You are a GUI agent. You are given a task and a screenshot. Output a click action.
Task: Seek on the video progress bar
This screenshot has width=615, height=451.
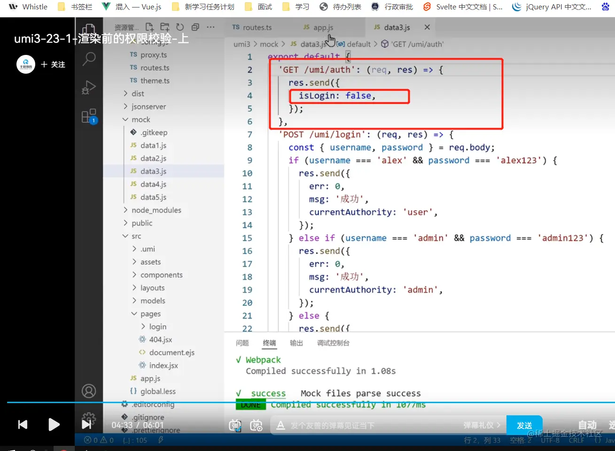coord(311,402)
